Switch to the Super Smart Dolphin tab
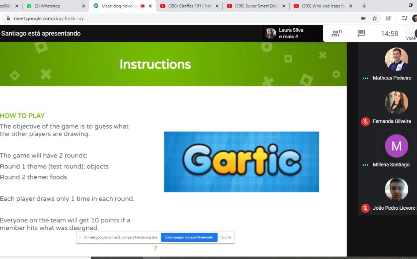Screen dimensions: 417x259 tap(256, 6)
